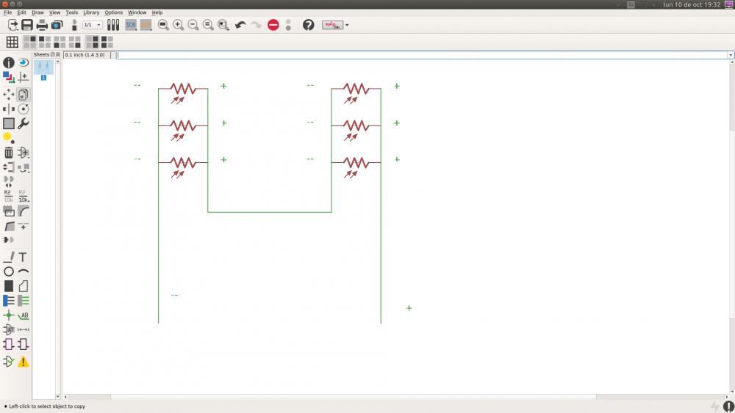
Task: Select the Mirror tool
Action: [8, 109]
